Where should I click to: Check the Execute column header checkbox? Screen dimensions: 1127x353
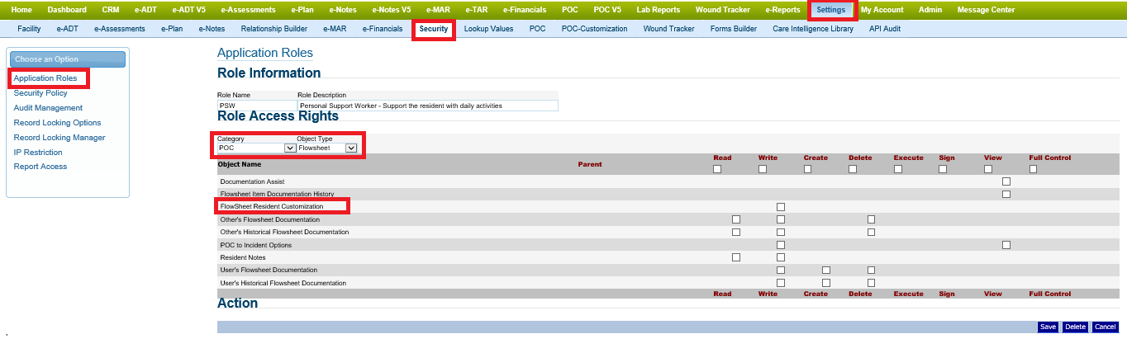coord(898,169)
